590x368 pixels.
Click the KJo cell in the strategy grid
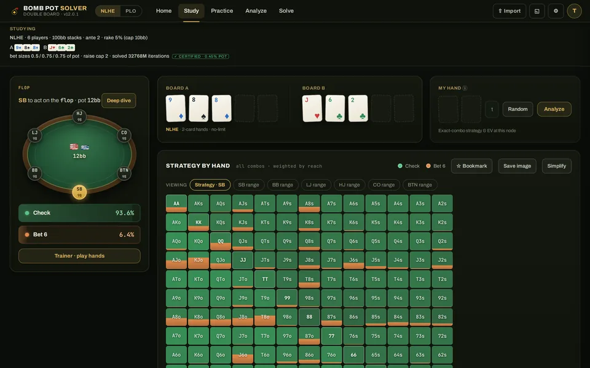(199, 260)
